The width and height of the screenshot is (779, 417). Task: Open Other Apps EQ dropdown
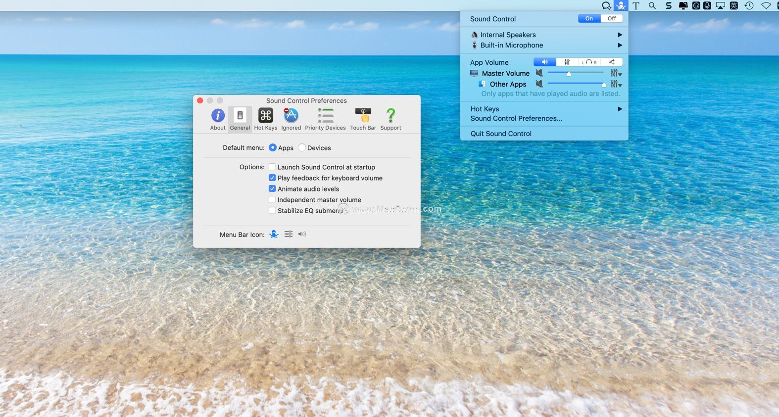pos(616,84)
